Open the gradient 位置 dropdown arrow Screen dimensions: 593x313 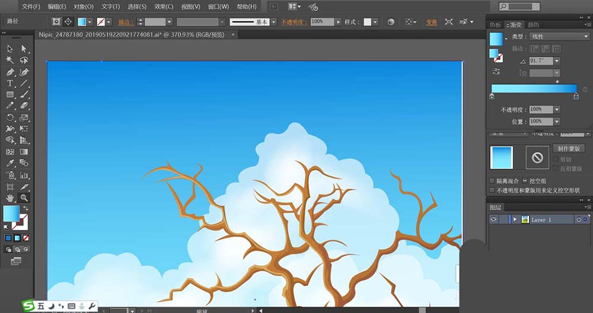pyautogui.click(x=557, y=122)
